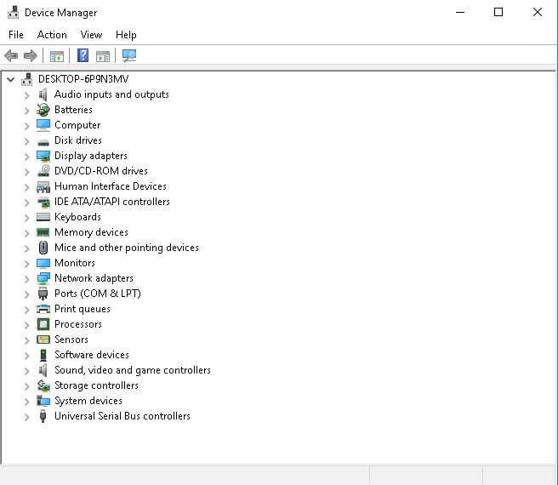This screenshot has height=485, width=558.
Task: Click the Audio inputs and outputs speaker icon
Action: [43, 94]
